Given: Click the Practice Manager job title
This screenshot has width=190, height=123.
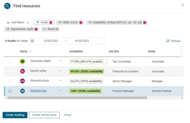Looking at the screenshot, I should [123, 91].
